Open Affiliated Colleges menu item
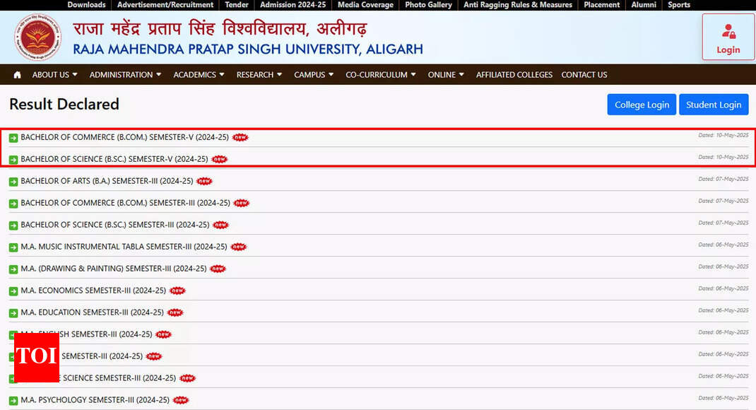The image size is (756, 410). click(514, 75)
